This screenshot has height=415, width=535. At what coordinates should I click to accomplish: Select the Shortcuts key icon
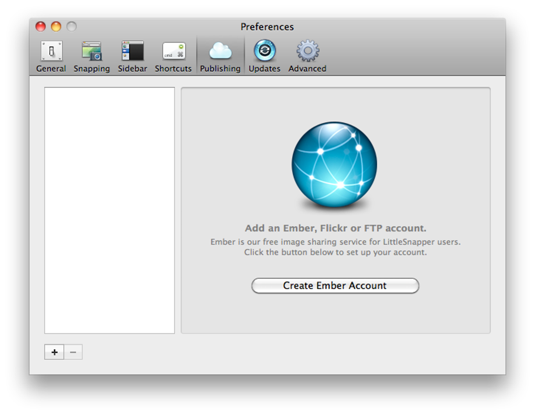tap(173, 51)
